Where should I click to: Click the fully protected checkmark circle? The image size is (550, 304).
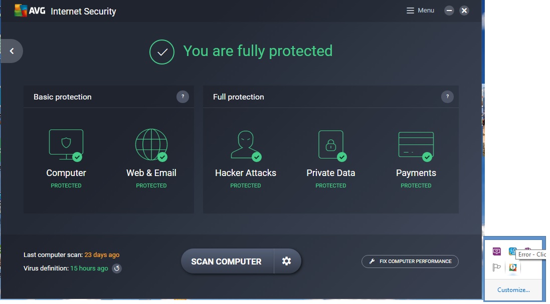tap(162, 52)
